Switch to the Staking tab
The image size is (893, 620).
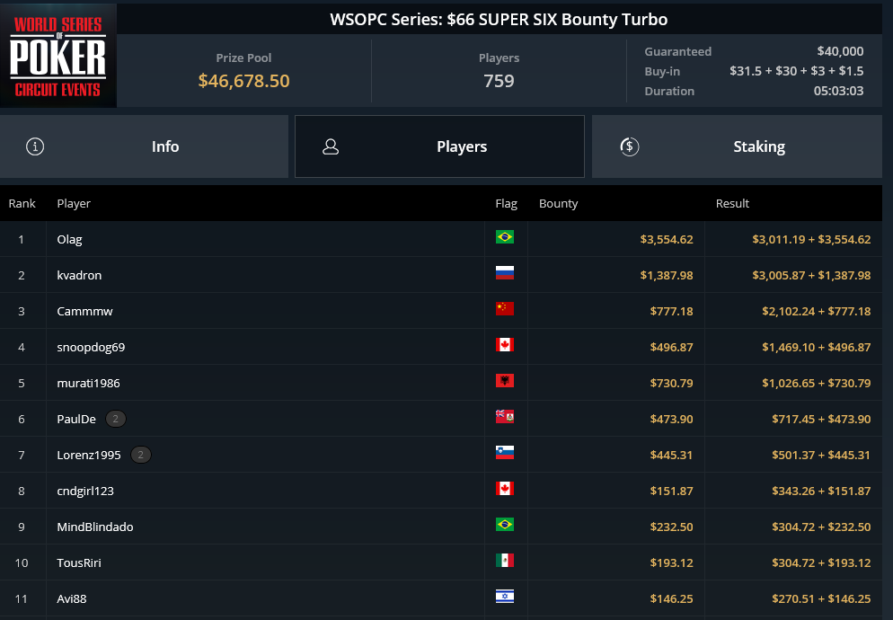(737, 146)
